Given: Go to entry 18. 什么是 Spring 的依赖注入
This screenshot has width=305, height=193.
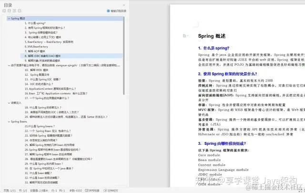Looking at the screenshot, I should [43, 108].
